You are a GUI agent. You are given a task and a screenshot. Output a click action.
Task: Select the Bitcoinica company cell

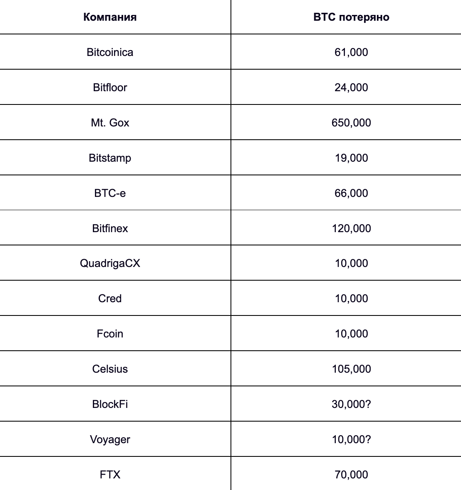pos(110,52)
